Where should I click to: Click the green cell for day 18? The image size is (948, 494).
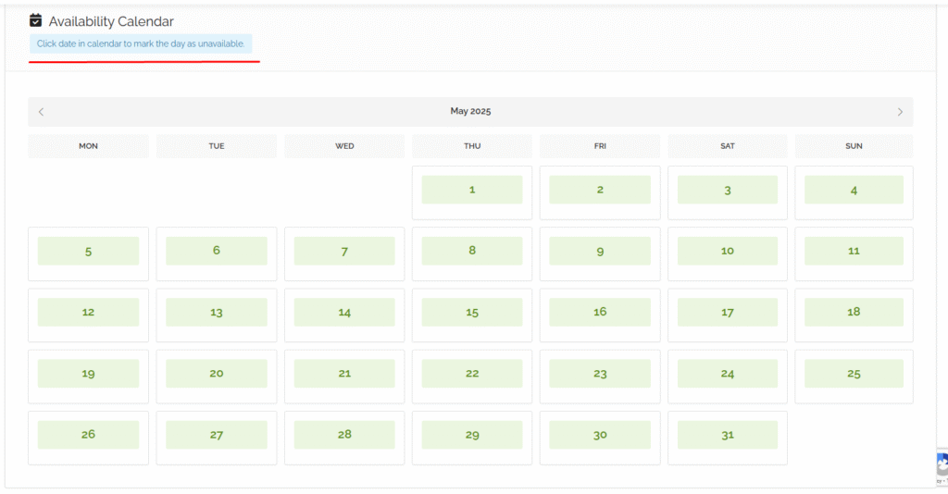tap(854, 313)
